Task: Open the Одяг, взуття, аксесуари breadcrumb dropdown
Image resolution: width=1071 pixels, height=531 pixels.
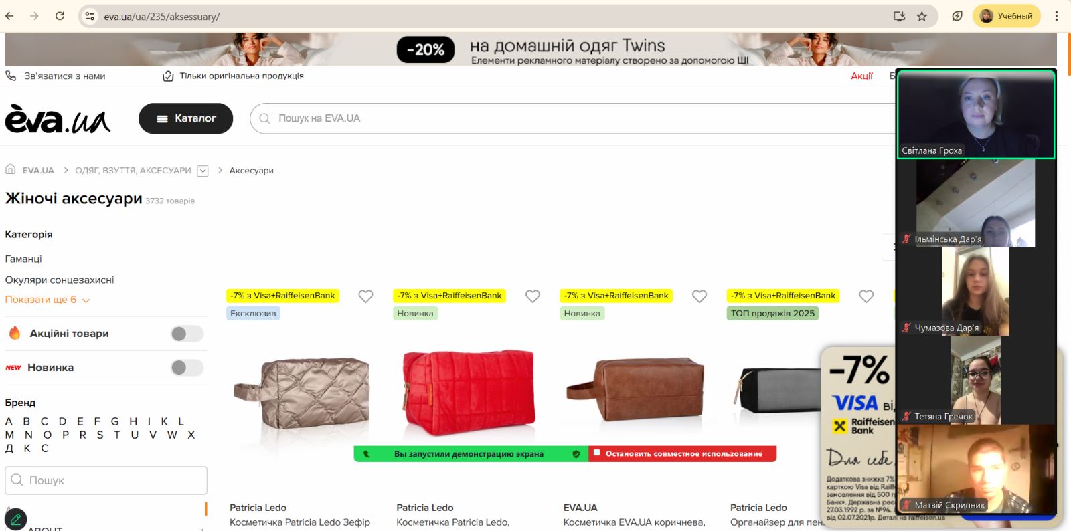Action: coord(203,171)
